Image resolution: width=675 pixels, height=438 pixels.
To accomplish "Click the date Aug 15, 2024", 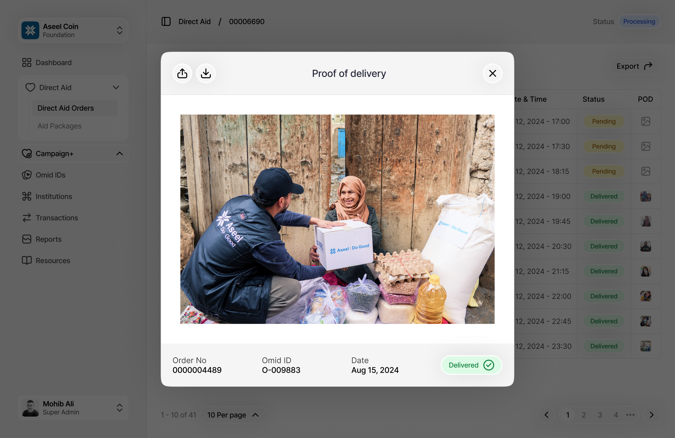I will [x=375, y=370].
